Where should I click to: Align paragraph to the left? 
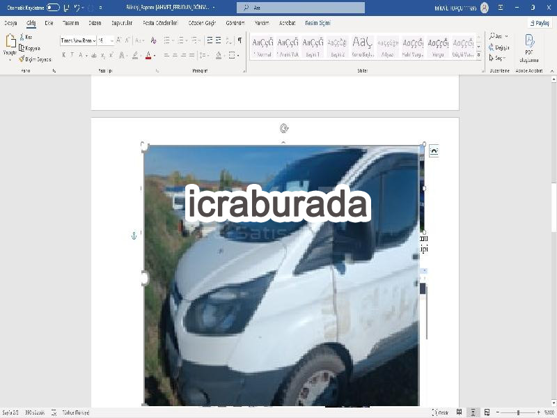coord(166,55)
